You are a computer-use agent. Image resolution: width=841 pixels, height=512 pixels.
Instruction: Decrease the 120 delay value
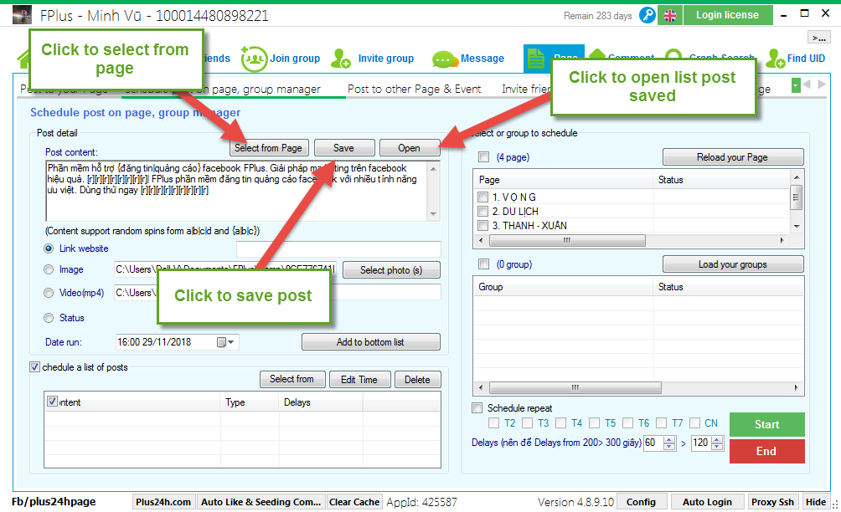pos(717,447)
